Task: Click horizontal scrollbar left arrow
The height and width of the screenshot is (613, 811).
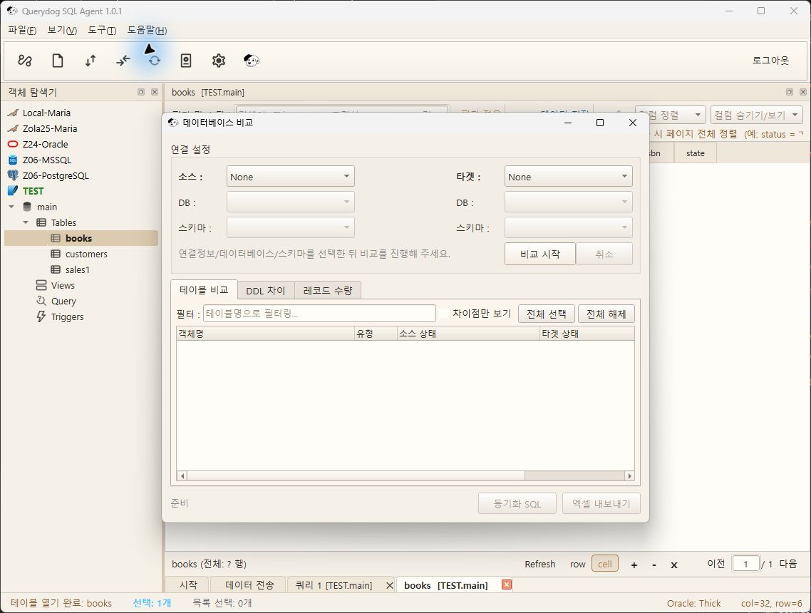Action: (x=182, y=476)
